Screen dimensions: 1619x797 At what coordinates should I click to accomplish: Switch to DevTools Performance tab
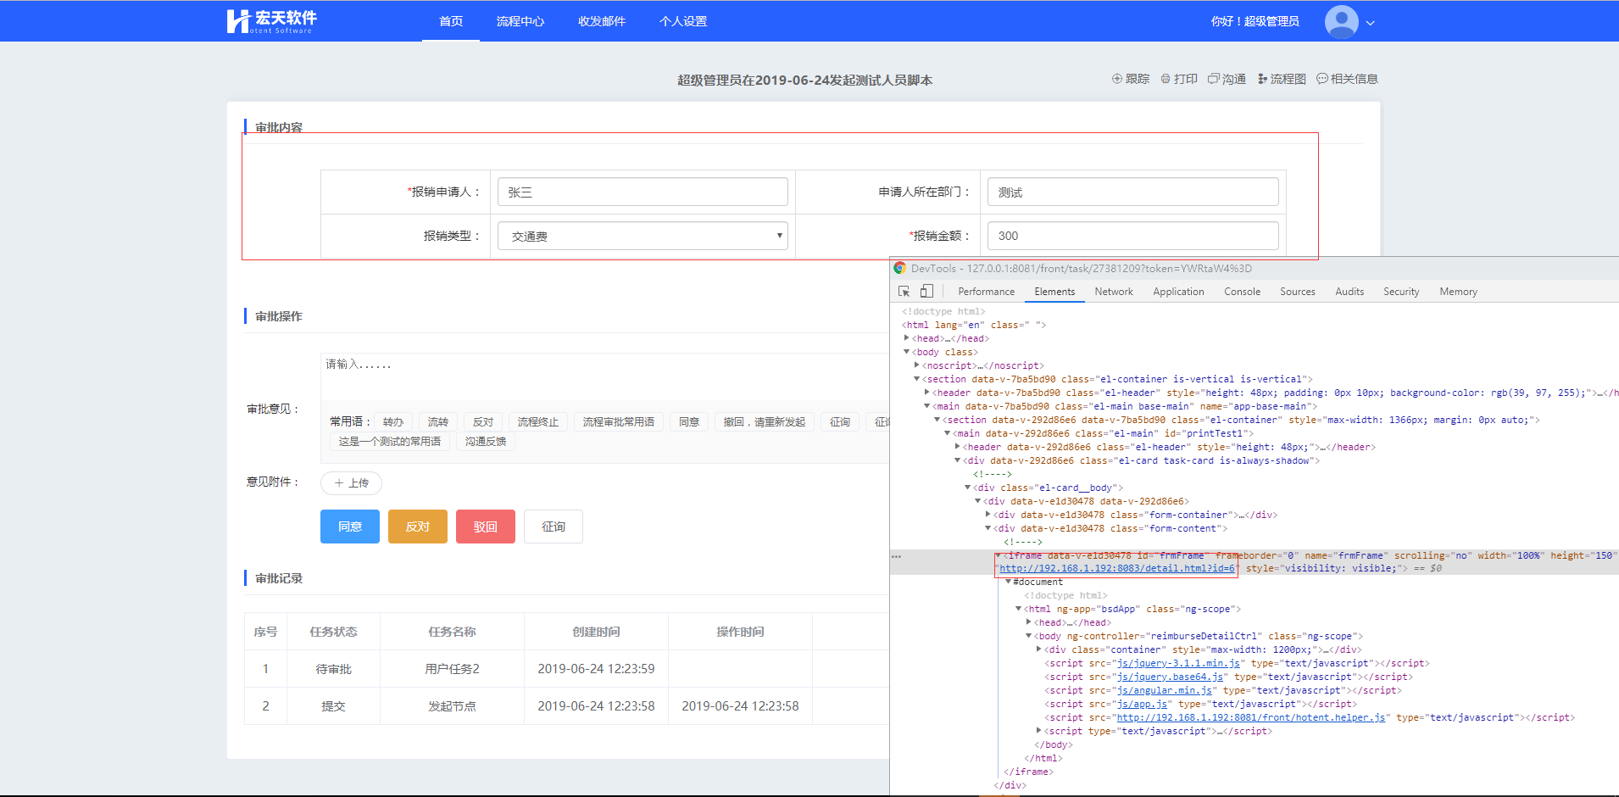point(986,292)
